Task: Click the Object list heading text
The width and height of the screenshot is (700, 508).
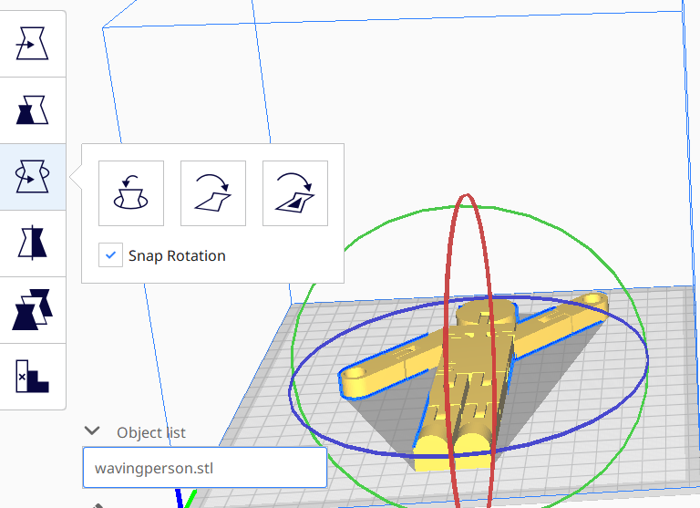Action: [x=152, y=432]
